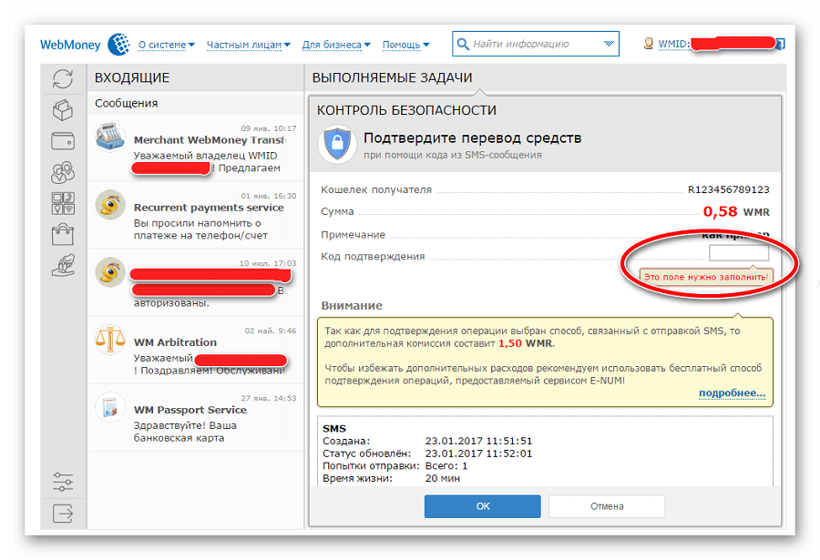The height and width of the screenshot is (560, 820).
Task: Open the shopping basket icon
Action: click(x=63, y=234)
